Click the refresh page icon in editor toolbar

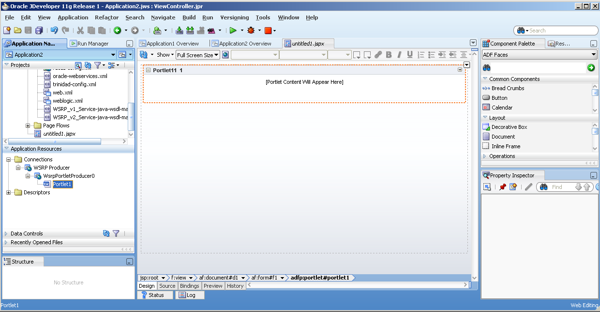coord(144,55)
